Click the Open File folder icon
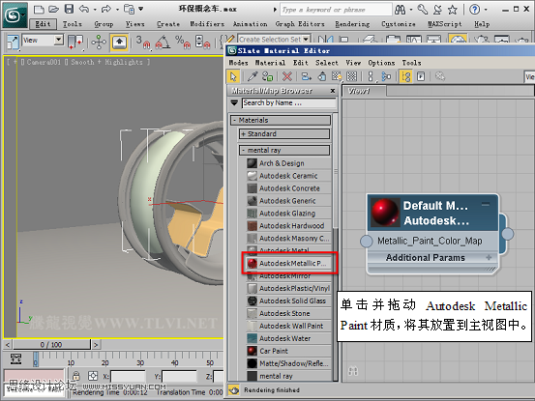The image size is (535, 401). [53, 10]
